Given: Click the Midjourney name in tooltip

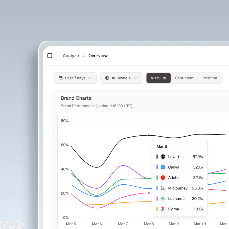Looking at the screenshot, I should tap(178, 188).
